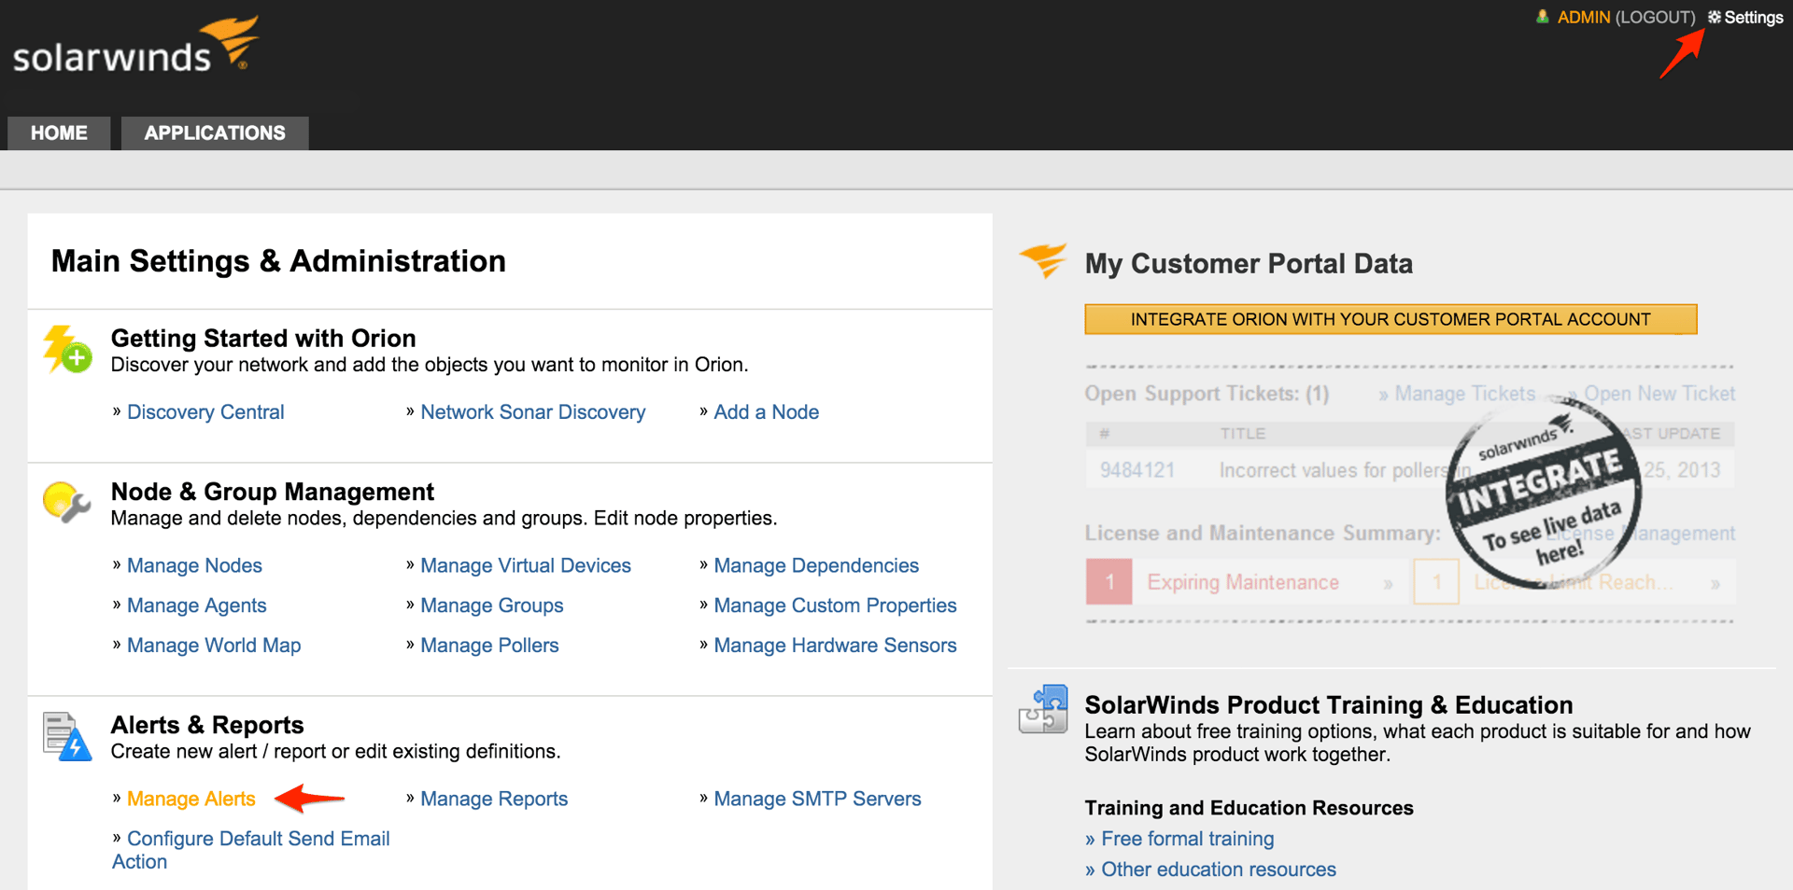
Task: Click the SolarWinds logo
Action: point(135,46)
